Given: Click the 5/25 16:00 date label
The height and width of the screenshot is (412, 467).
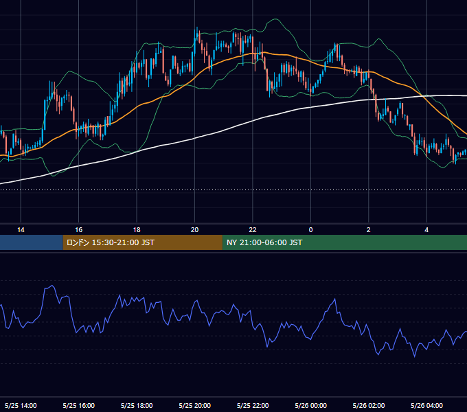Looking at the screenshot, I should click(78, 405).
